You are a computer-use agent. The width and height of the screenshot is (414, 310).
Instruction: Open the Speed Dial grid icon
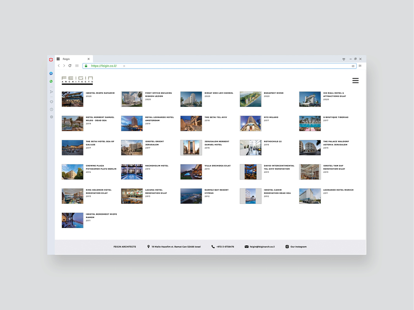[77, 65]
